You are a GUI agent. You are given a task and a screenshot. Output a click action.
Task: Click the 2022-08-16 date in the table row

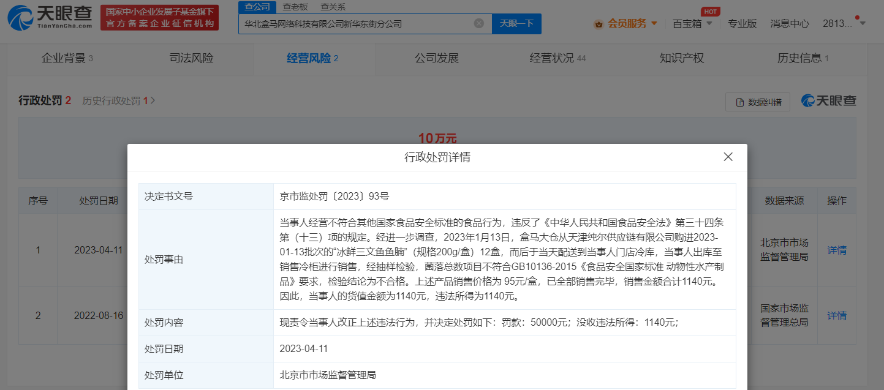tap(99, 316)
